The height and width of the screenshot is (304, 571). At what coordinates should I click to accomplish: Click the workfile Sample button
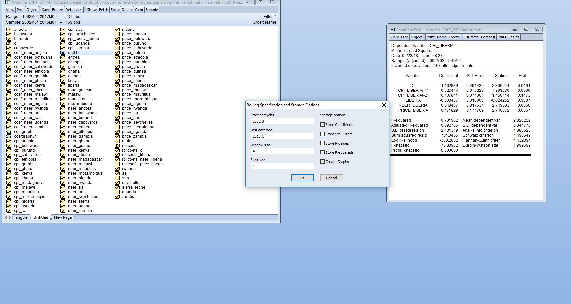[152, 10]
